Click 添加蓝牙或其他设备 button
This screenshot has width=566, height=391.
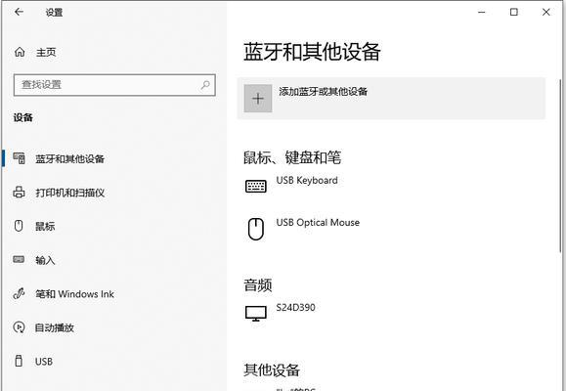tap(391, 98)
